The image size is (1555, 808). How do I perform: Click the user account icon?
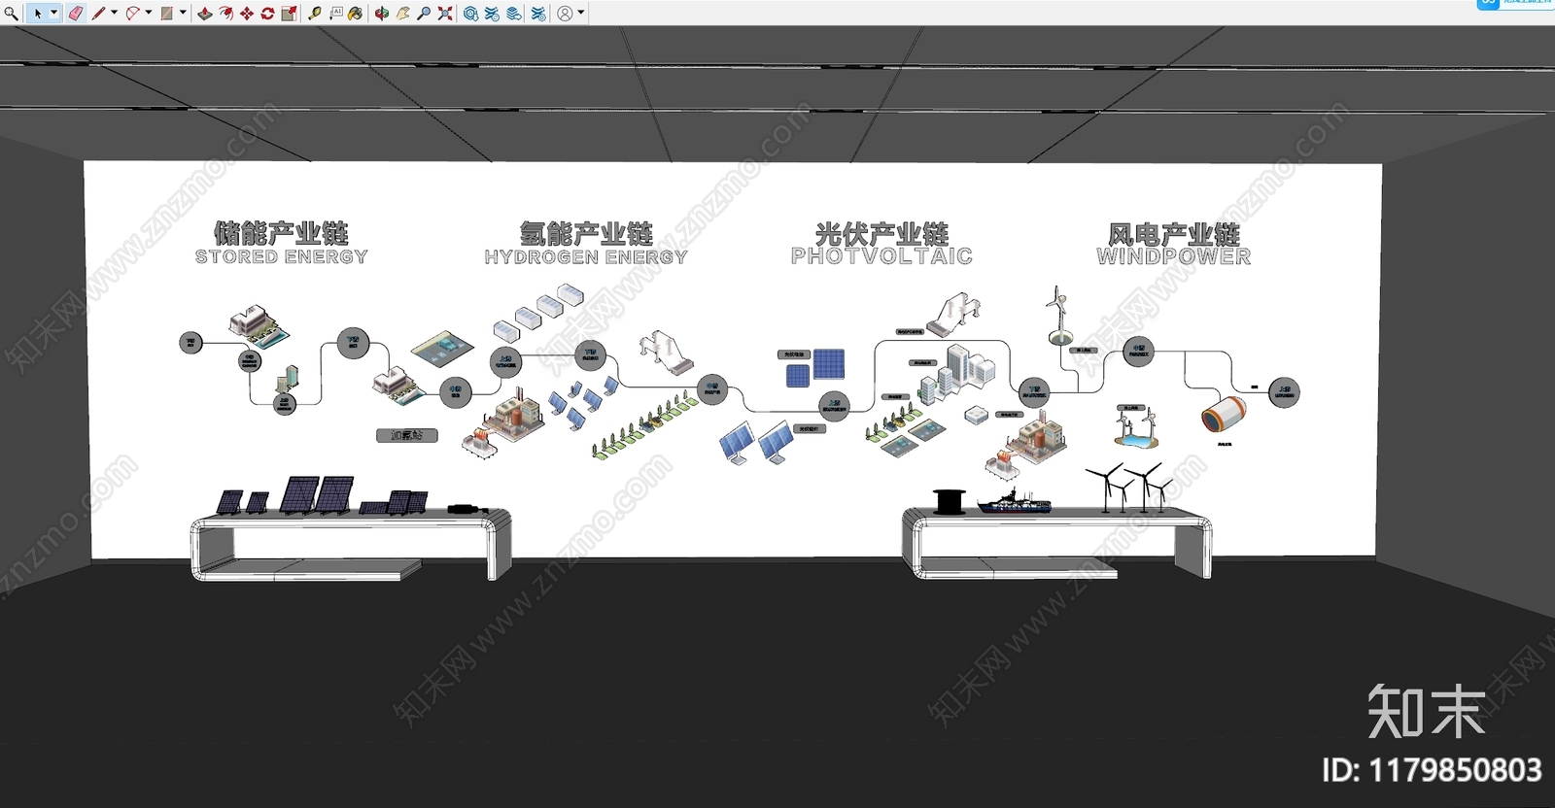[566, 14]
